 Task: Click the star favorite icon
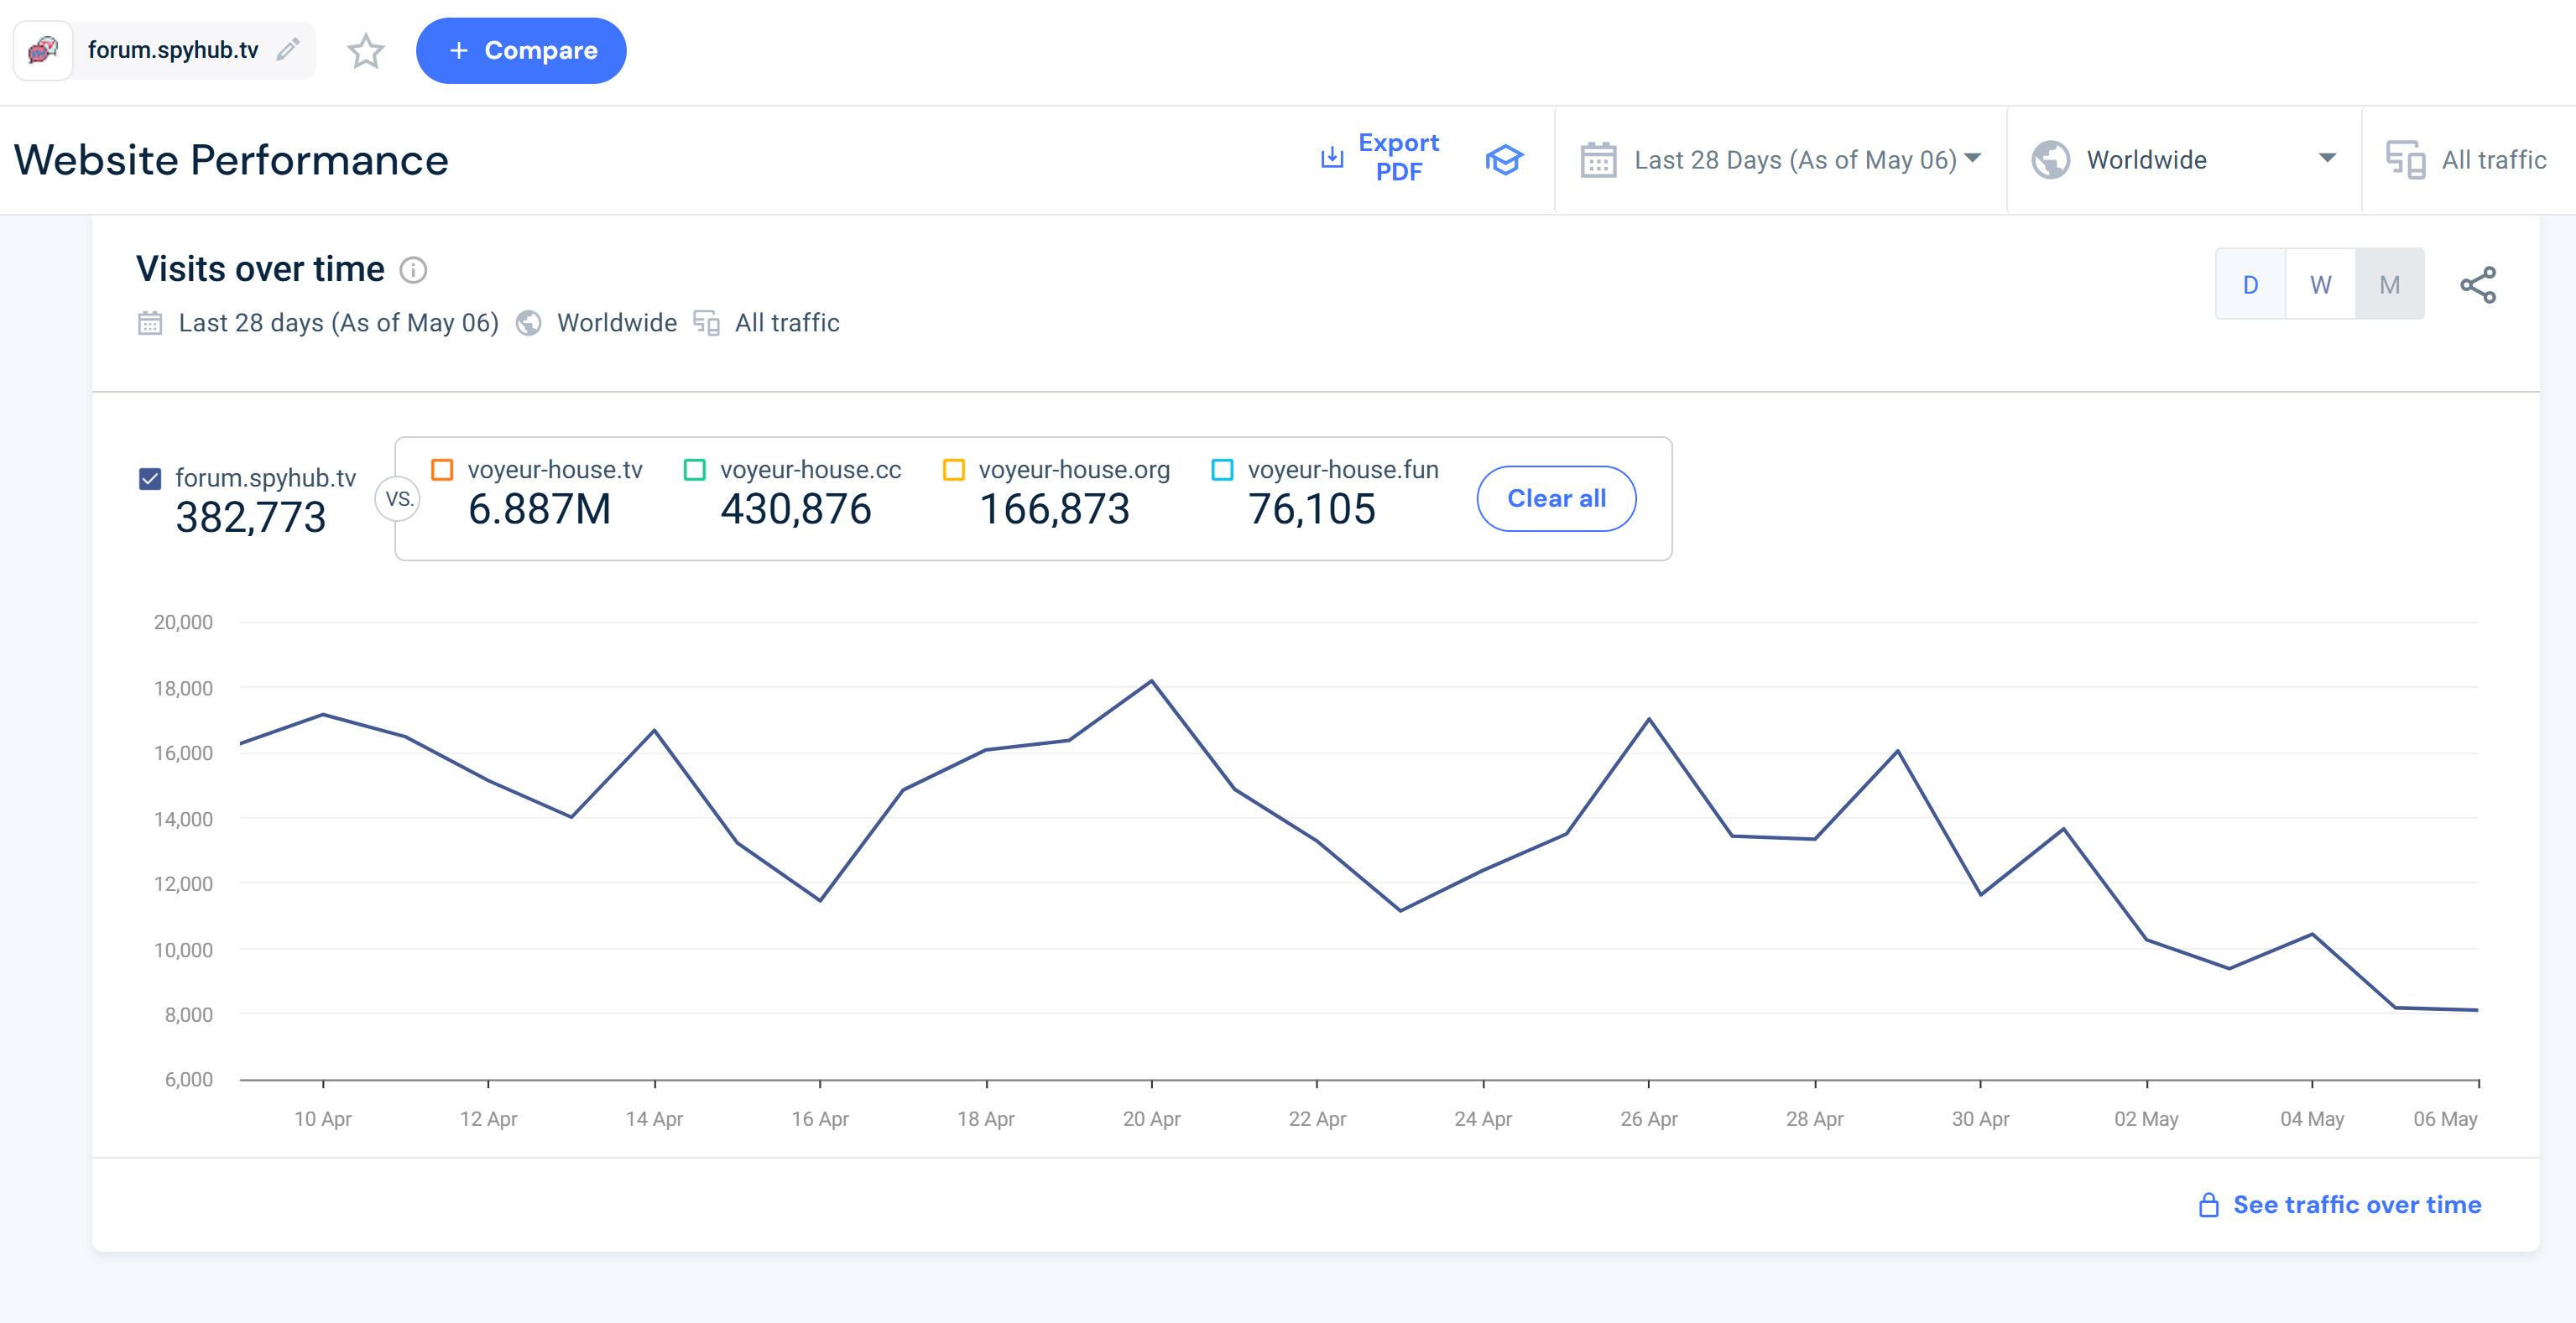366,51
